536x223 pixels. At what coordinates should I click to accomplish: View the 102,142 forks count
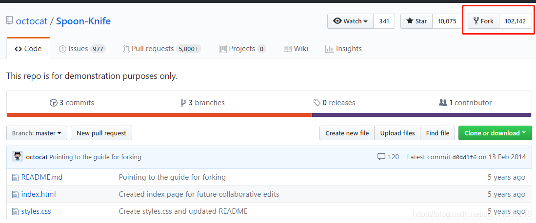(x=515, y=21)
